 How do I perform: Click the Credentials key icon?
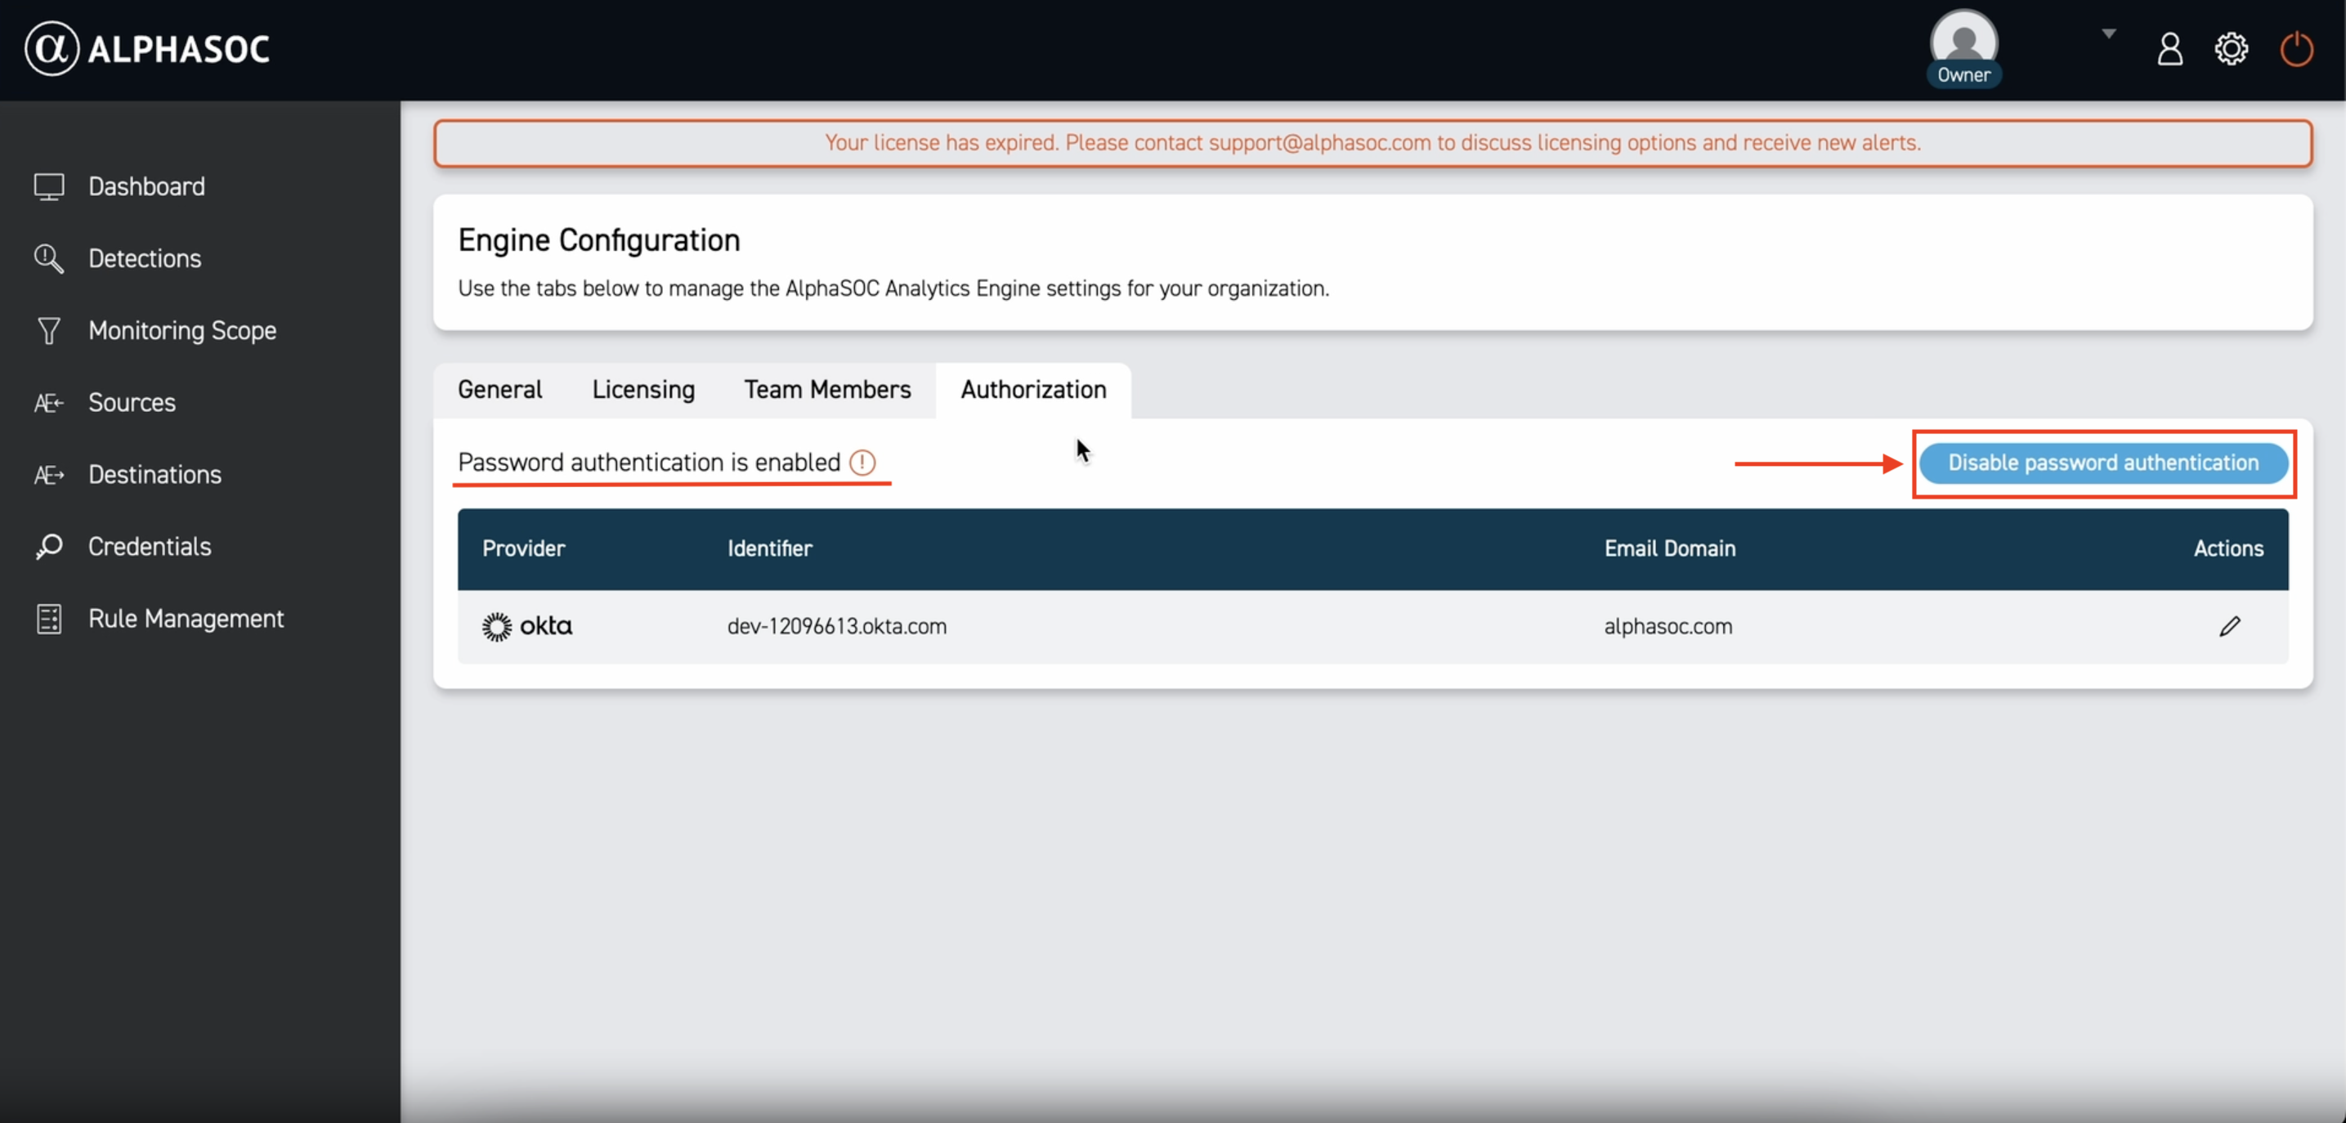click(x=49, y=547)
